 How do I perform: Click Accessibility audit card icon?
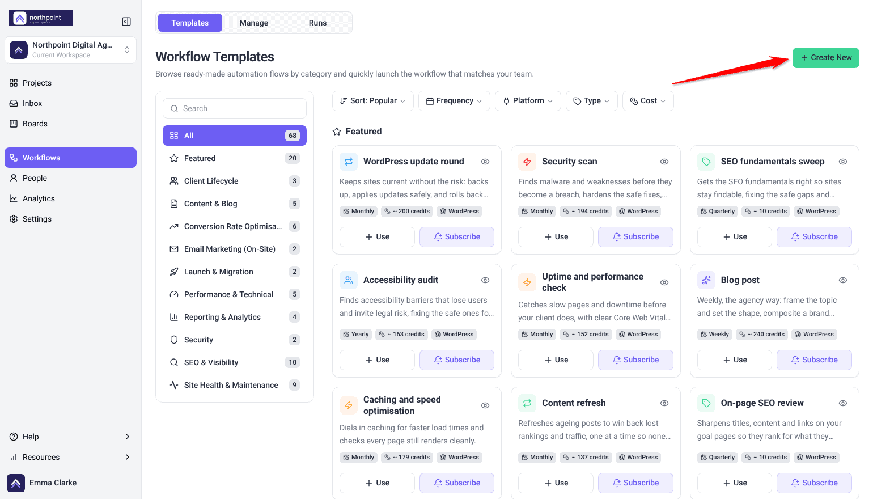coord(349,280)
